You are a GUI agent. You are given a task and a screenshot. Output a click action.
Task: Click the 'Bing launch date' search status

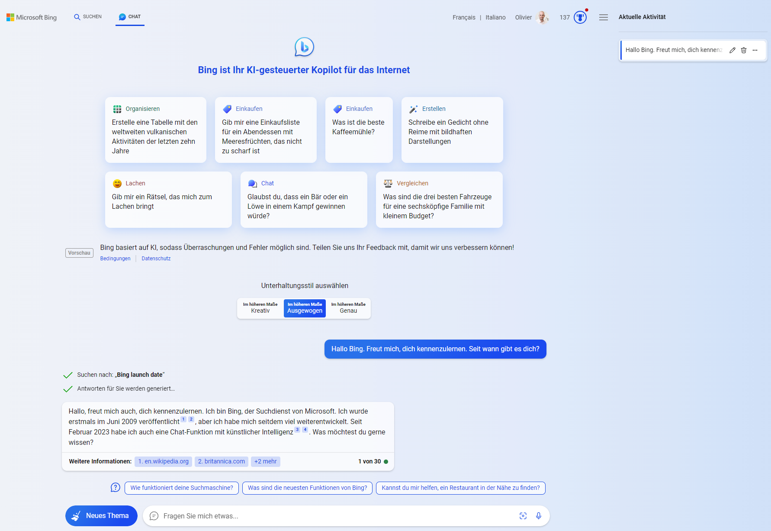point(121,375)
